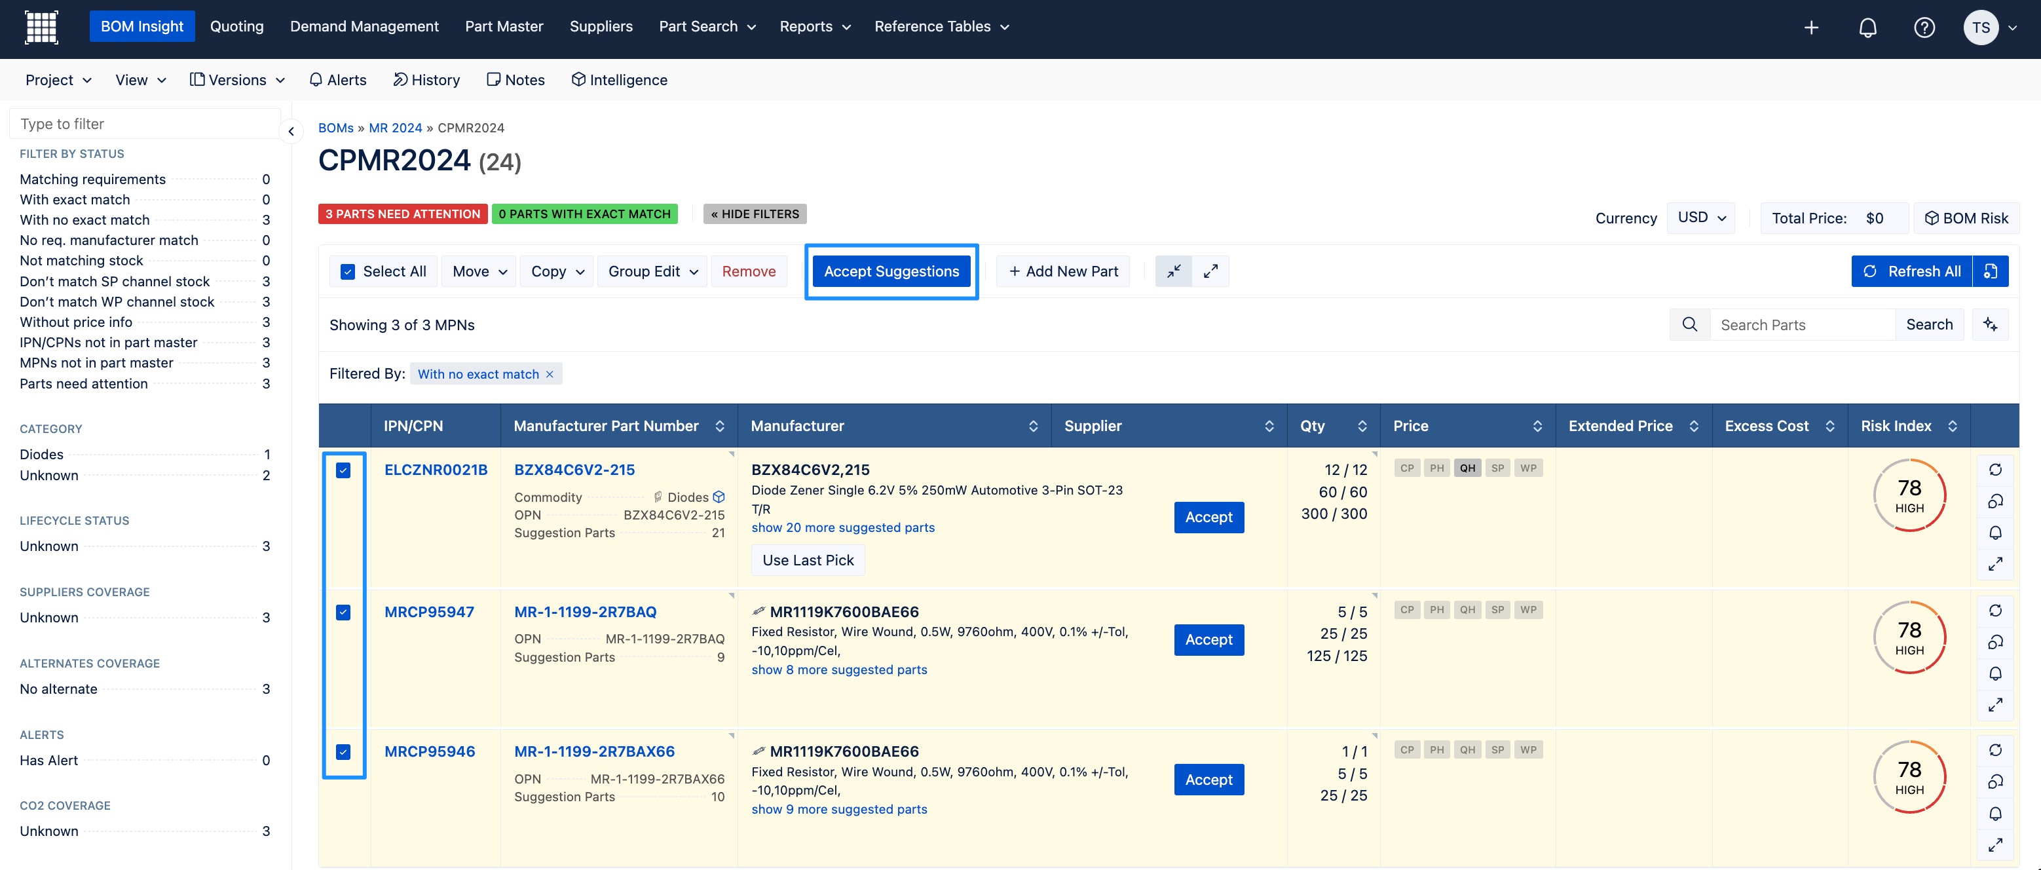This screenshot has width=2041, height=870.
Task: Open the app grid logo icon
Action: click(41, 27)
